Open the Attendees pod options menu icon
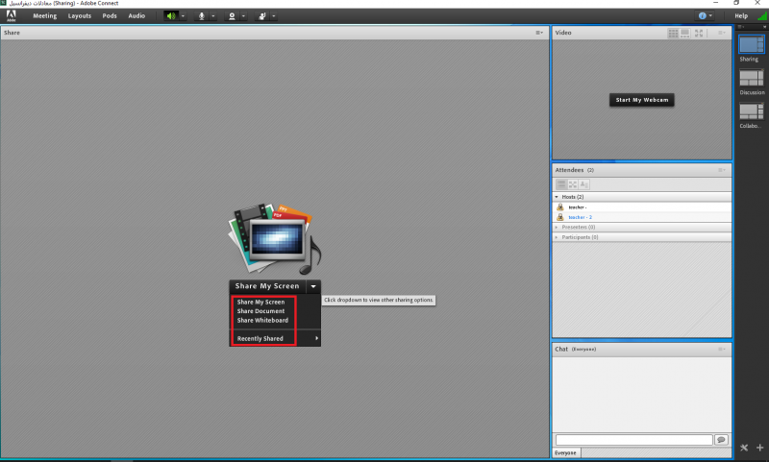Screen dimensions: 769x462 click(x=722, y=170)
